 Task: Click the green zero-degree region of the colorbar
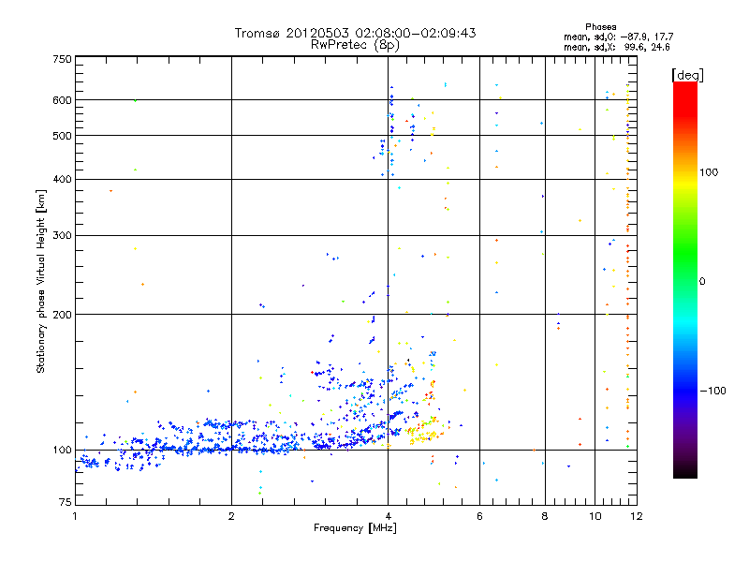point(685,281)
